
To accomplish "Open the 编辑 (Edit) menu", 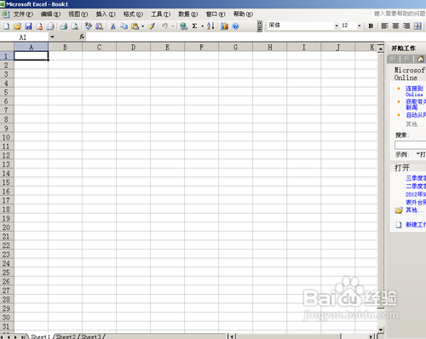I will (x=50, y=14).
